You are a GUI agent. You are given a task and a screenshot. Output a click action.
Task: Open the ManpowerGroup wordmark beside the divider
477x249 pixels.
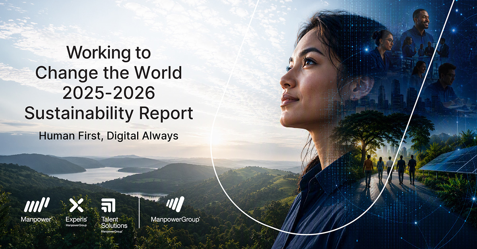(x=175, y=219)
